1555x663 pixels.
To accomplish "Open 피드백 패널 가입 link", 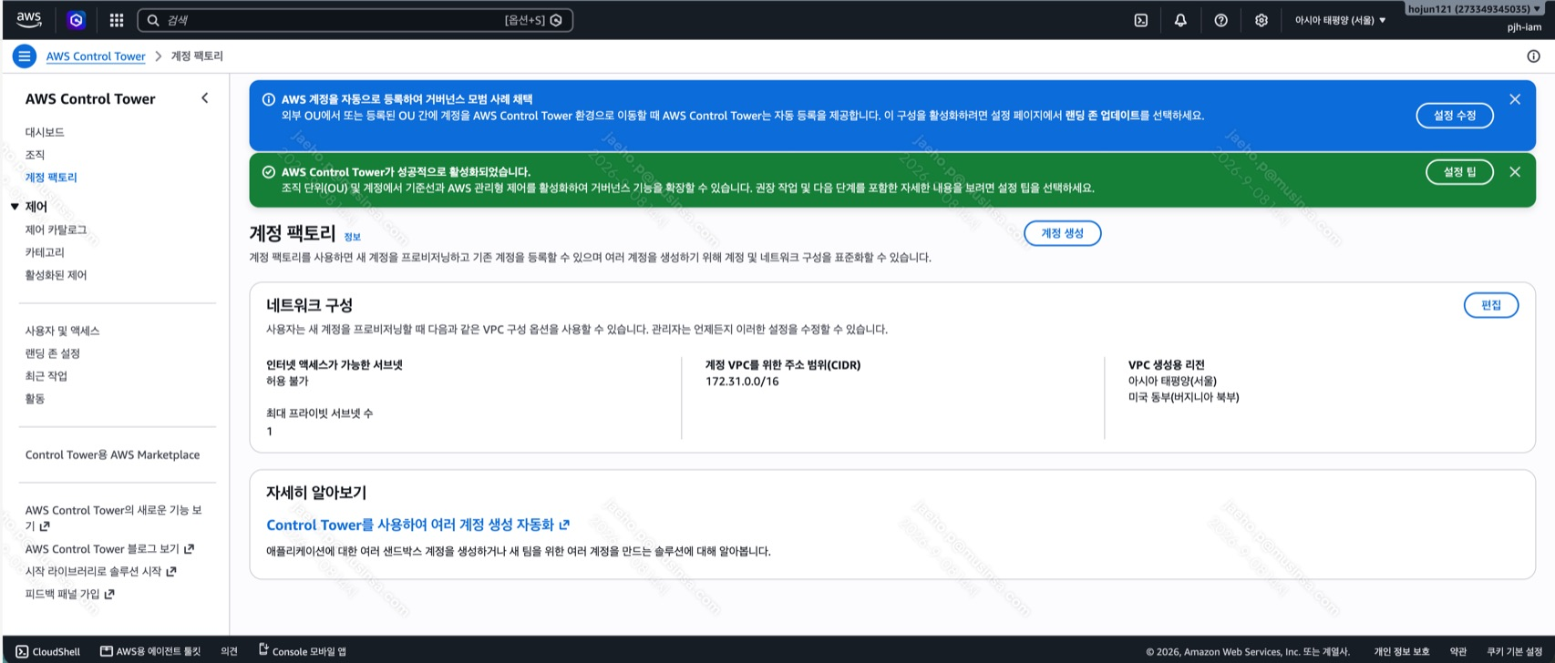I will (x=69, y=595).
